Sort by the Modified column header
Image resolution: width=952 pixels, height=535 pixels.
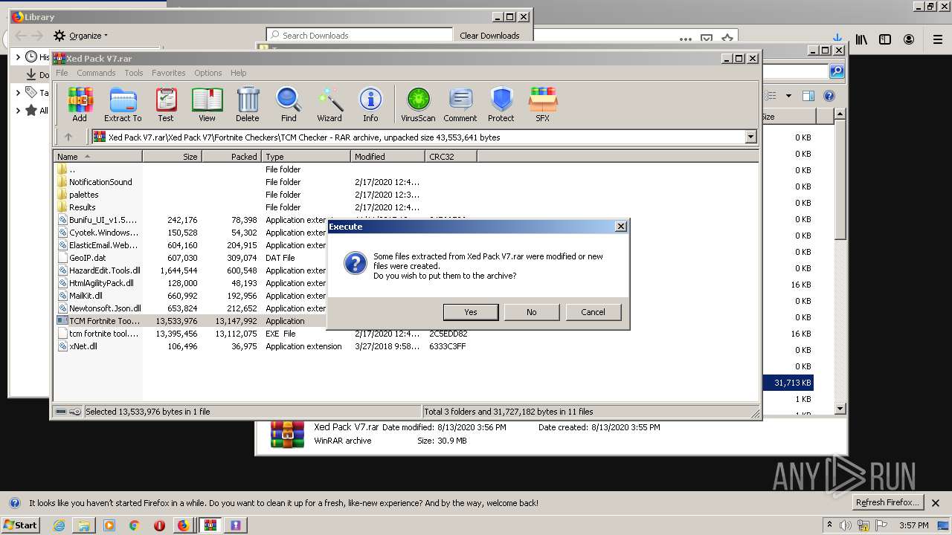tap(387, 156)
